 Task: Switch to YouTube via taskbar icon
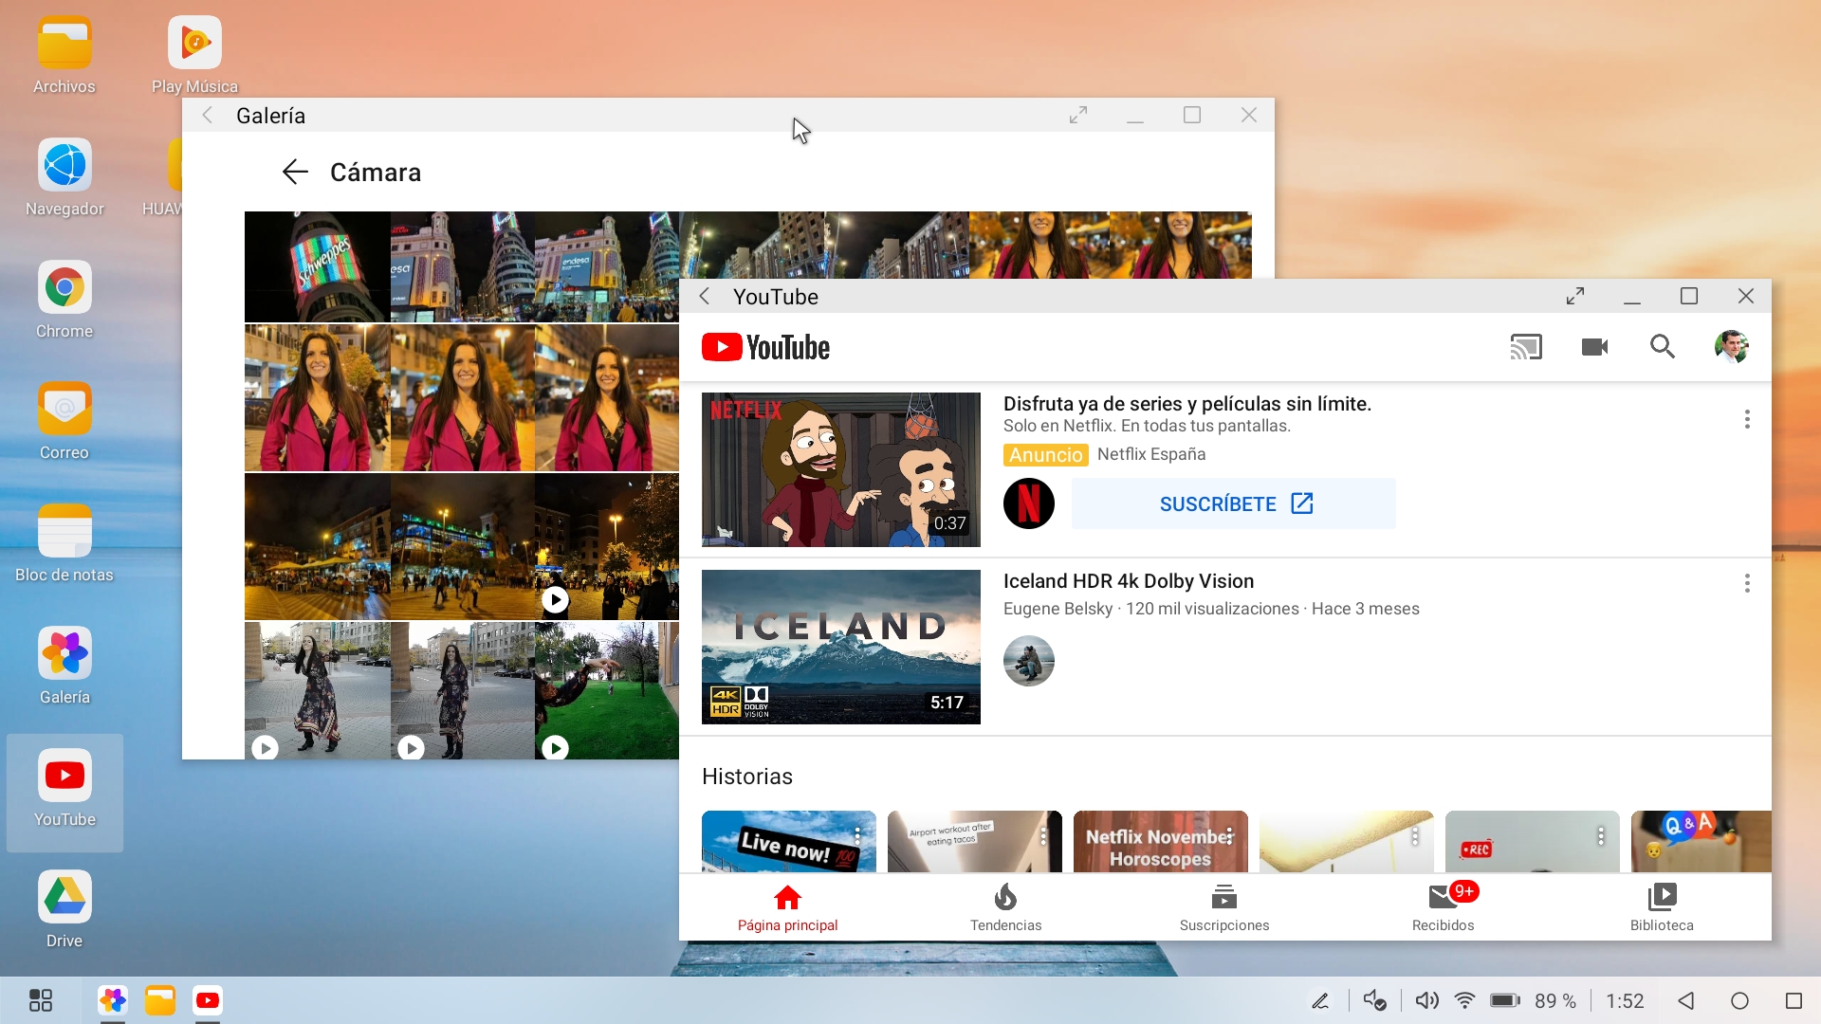208,1000
